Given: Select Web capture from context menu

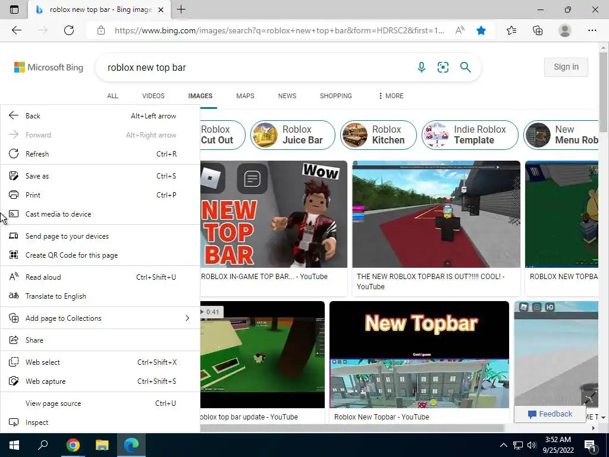Looking at the screenshot, I should 100,381.
